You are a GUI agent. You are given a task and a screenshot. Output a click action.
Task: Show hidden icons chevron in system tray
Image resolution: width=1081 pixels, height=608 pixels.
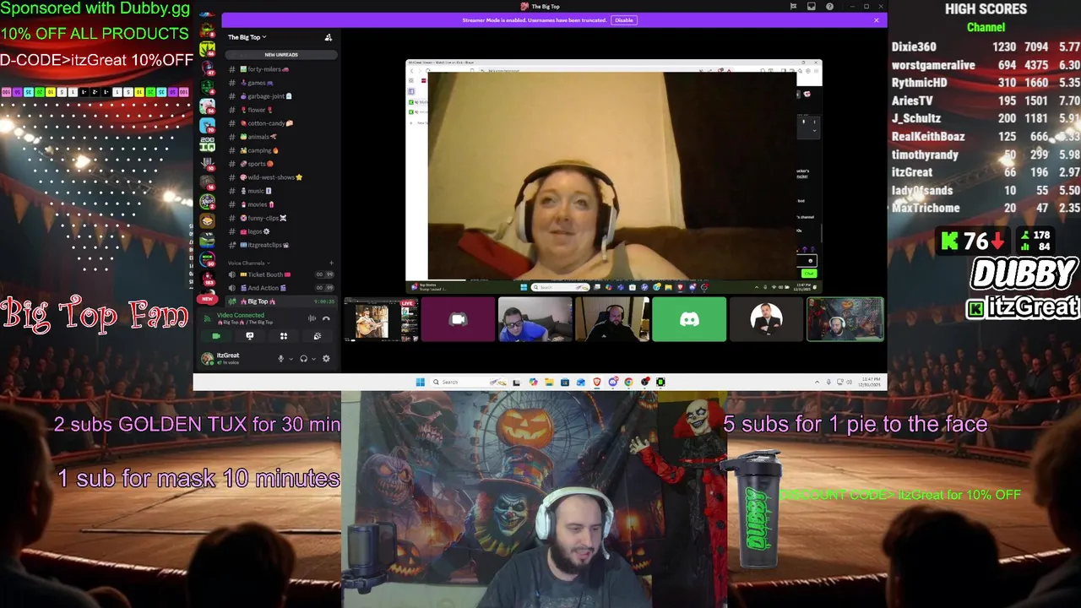click(817, 382)
